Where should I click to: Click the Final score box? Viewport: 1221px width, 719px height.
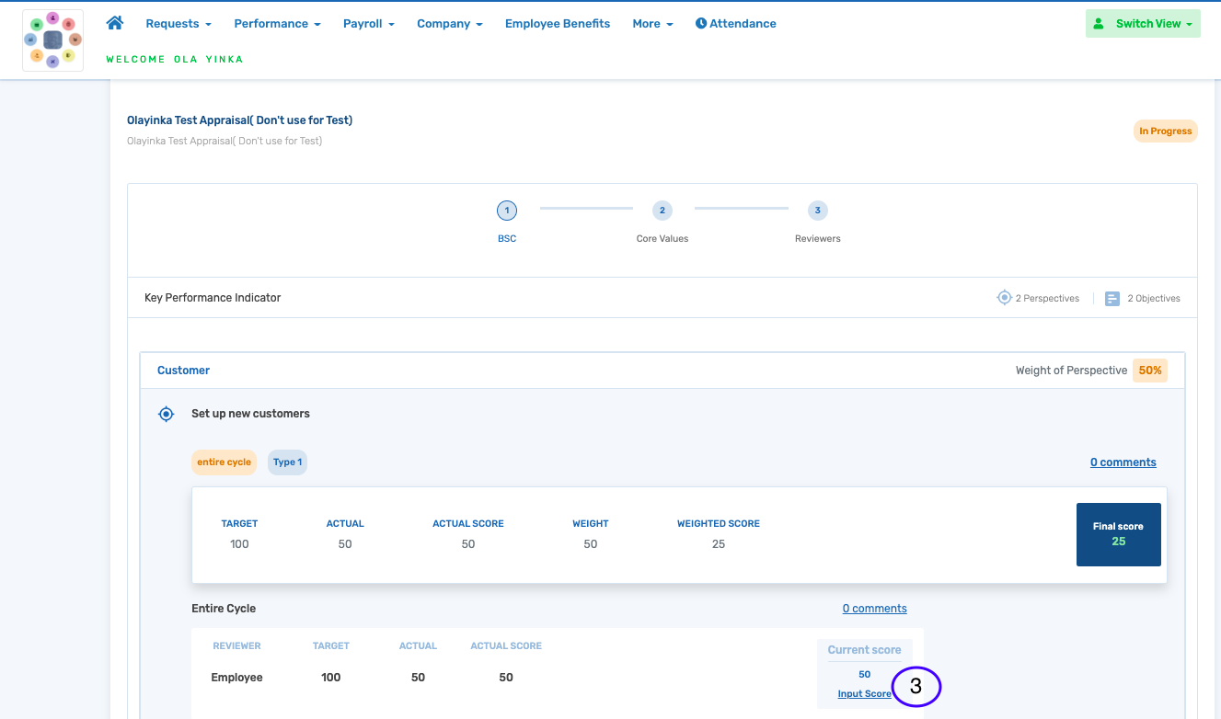coord(1118,534)
